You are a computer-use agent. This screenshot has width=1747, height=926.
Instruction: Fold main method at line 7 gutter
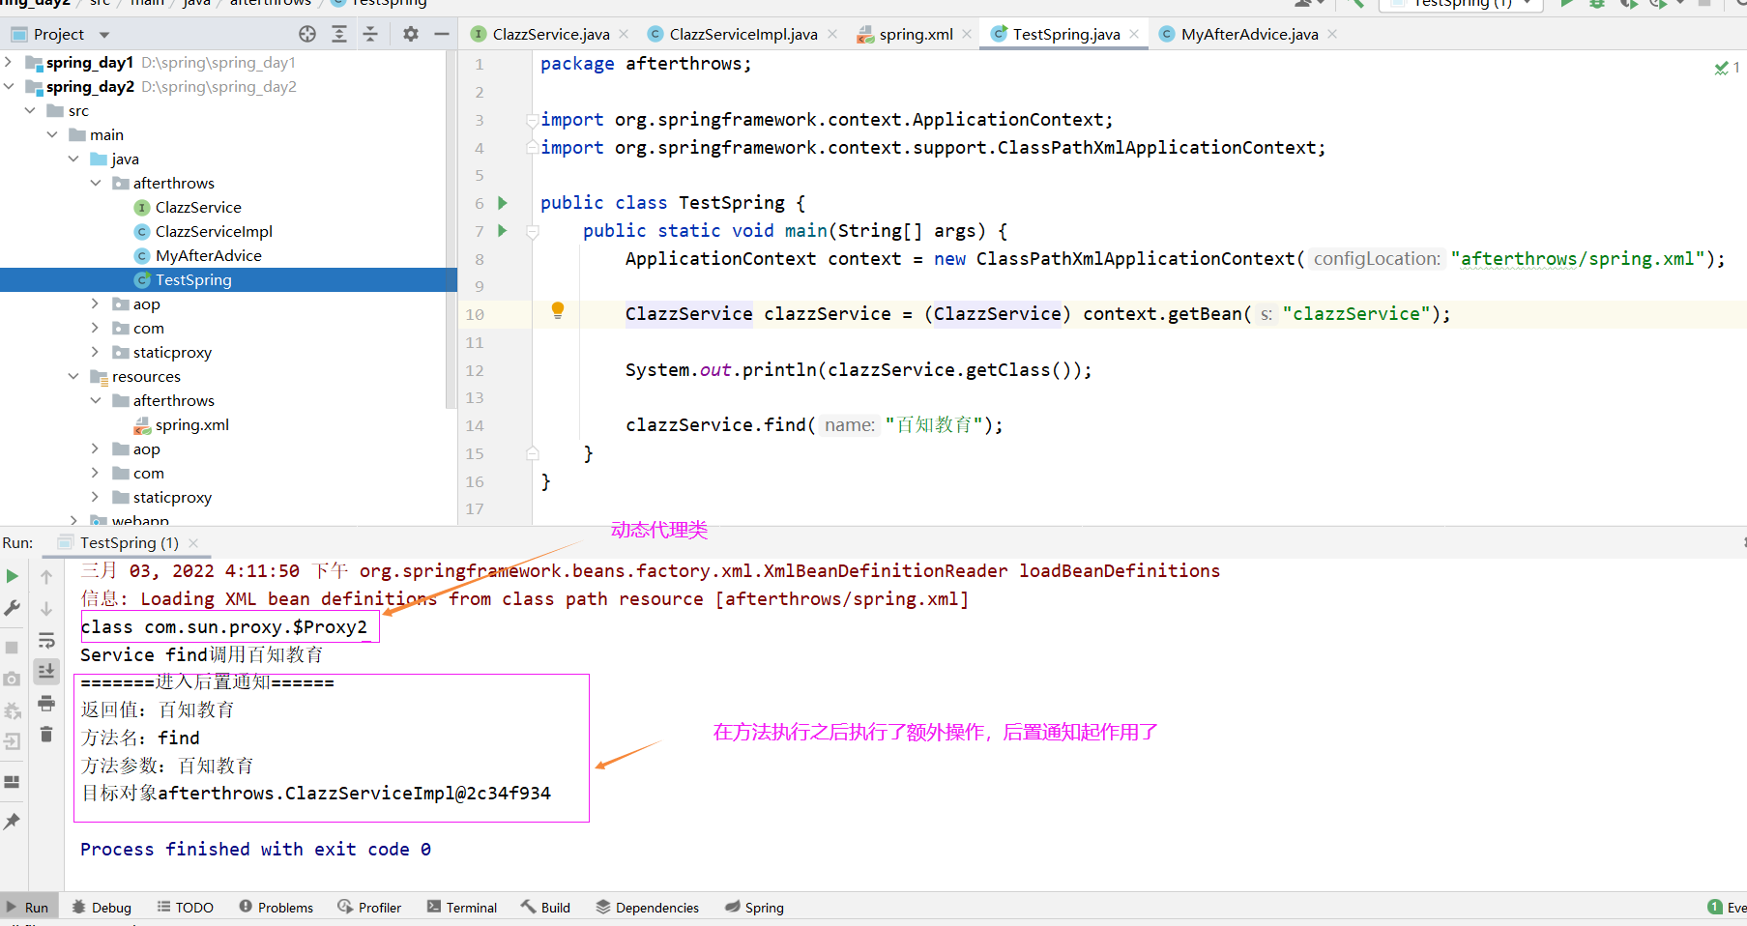(532, 231)
